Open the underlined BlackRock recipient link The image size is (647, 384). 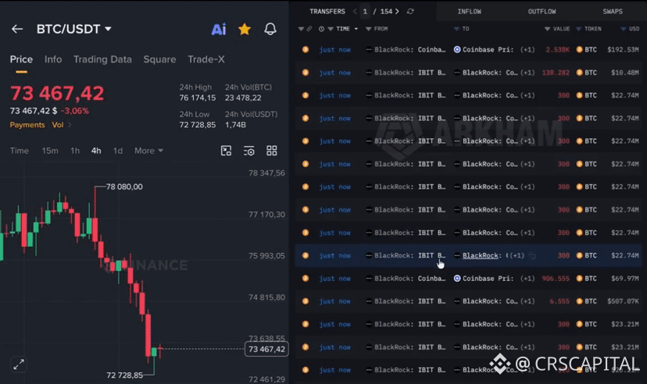pyautogui.click(x=481, y=255)
